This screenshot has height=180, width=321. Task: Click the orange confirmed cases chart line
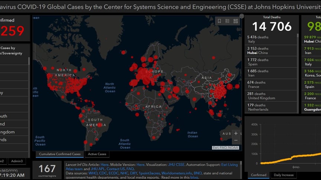[291, 159]
